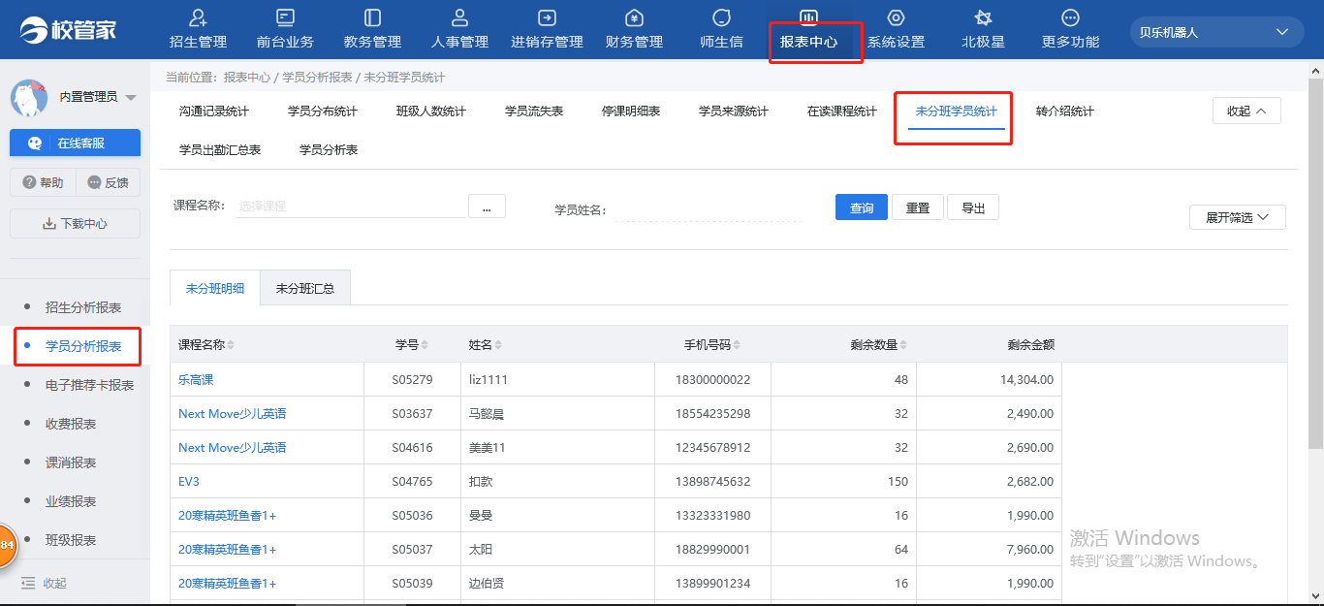Image resolution: width=1324 pixels, height=606 pixels.
Task: Switch to 学员分布统计 tab
Action: coord(323,112)
